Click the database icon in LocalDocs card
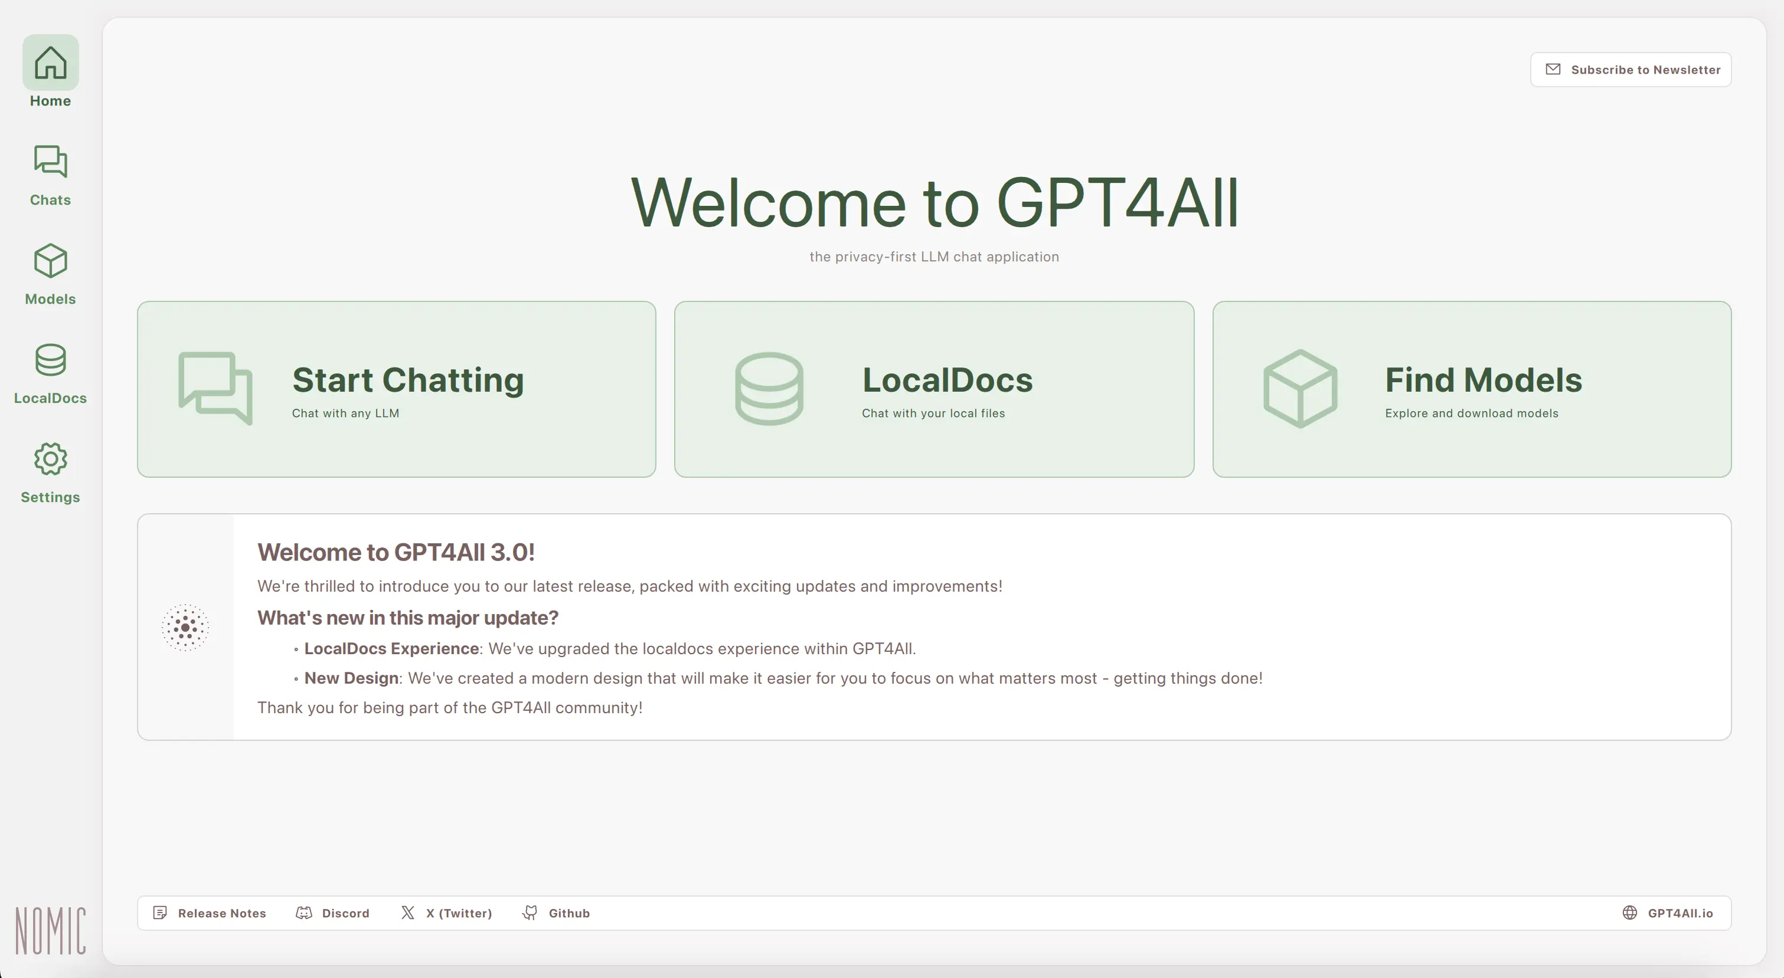The image size is (1784, 978). pos(769,388)
